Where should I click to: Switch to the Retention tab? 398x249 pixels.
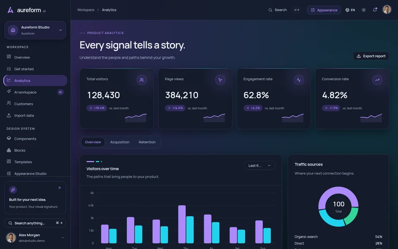tap(147, 142)
